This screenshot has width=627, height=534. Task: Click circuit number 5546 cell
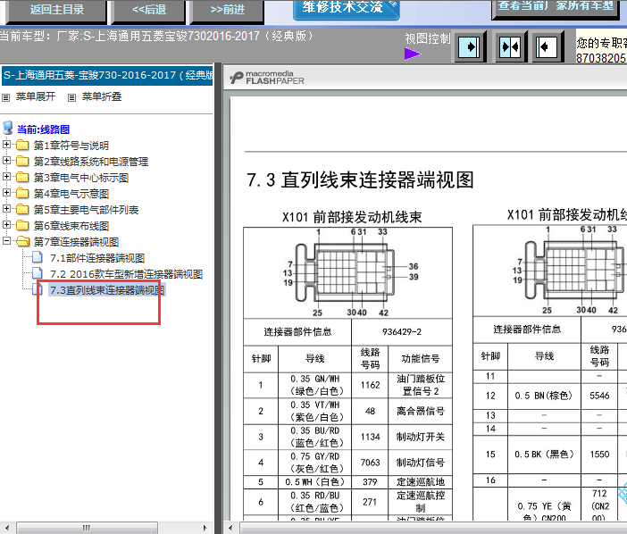[x=599, y=396]
